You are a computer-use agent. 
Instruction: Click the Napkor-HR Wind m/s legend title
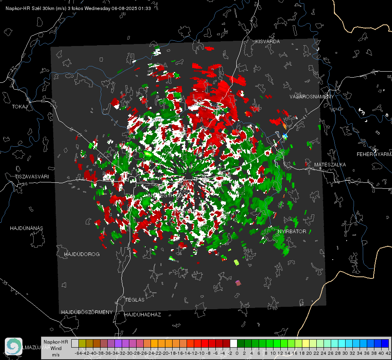56,348
